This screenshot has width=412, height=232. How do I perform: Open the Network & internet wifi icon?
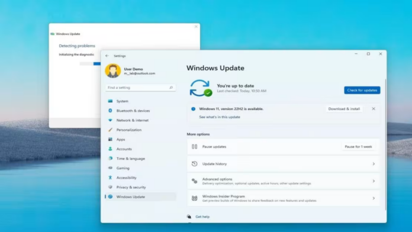tap(110, 120)
